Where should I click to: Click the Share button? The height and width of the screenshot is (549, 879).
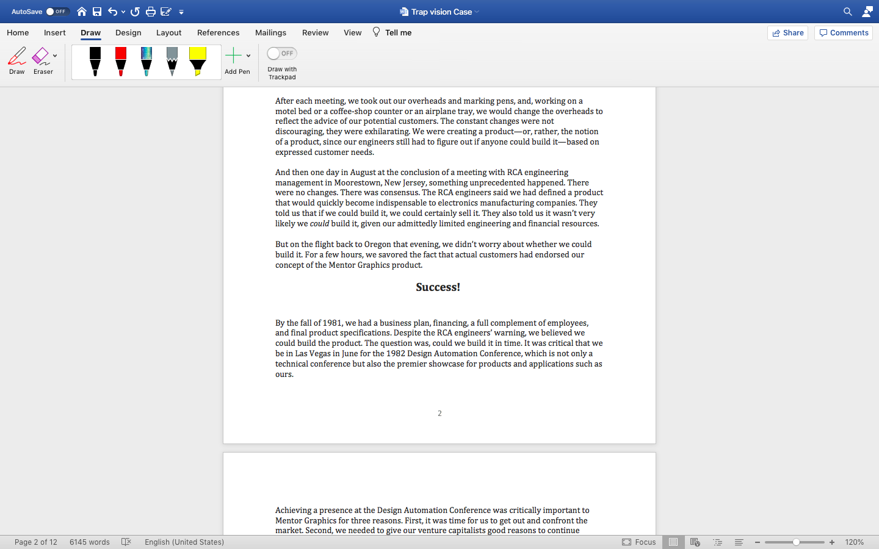[787, 33]
